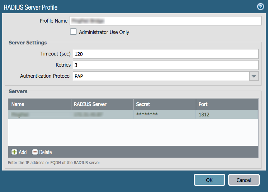Open the help icon in dialog header
Viewport: 268px width, 192px height.
click(x=260, y=7)
